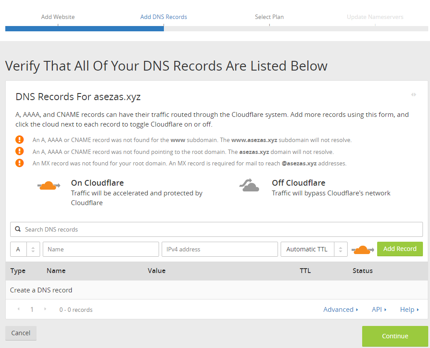Click the panel resize arrows icon

click(413, 94)
